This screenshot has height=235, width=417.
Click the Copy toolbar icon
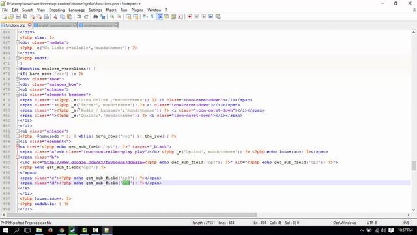63,16
